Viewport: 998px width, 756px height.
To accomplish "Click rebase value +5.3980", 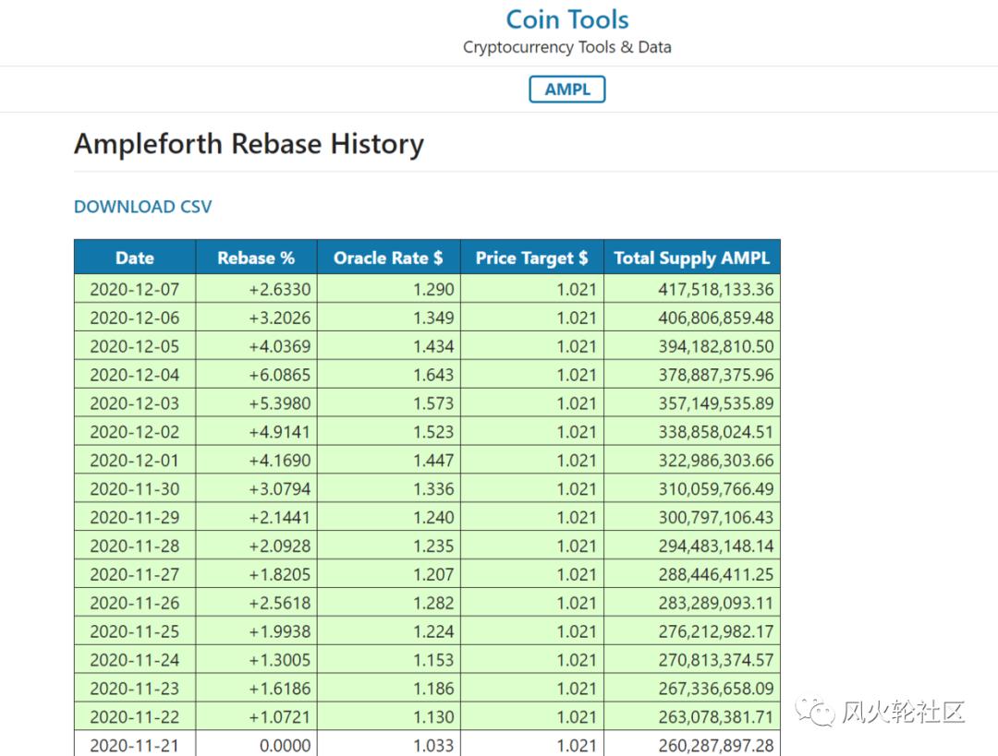I will [279, 403].
